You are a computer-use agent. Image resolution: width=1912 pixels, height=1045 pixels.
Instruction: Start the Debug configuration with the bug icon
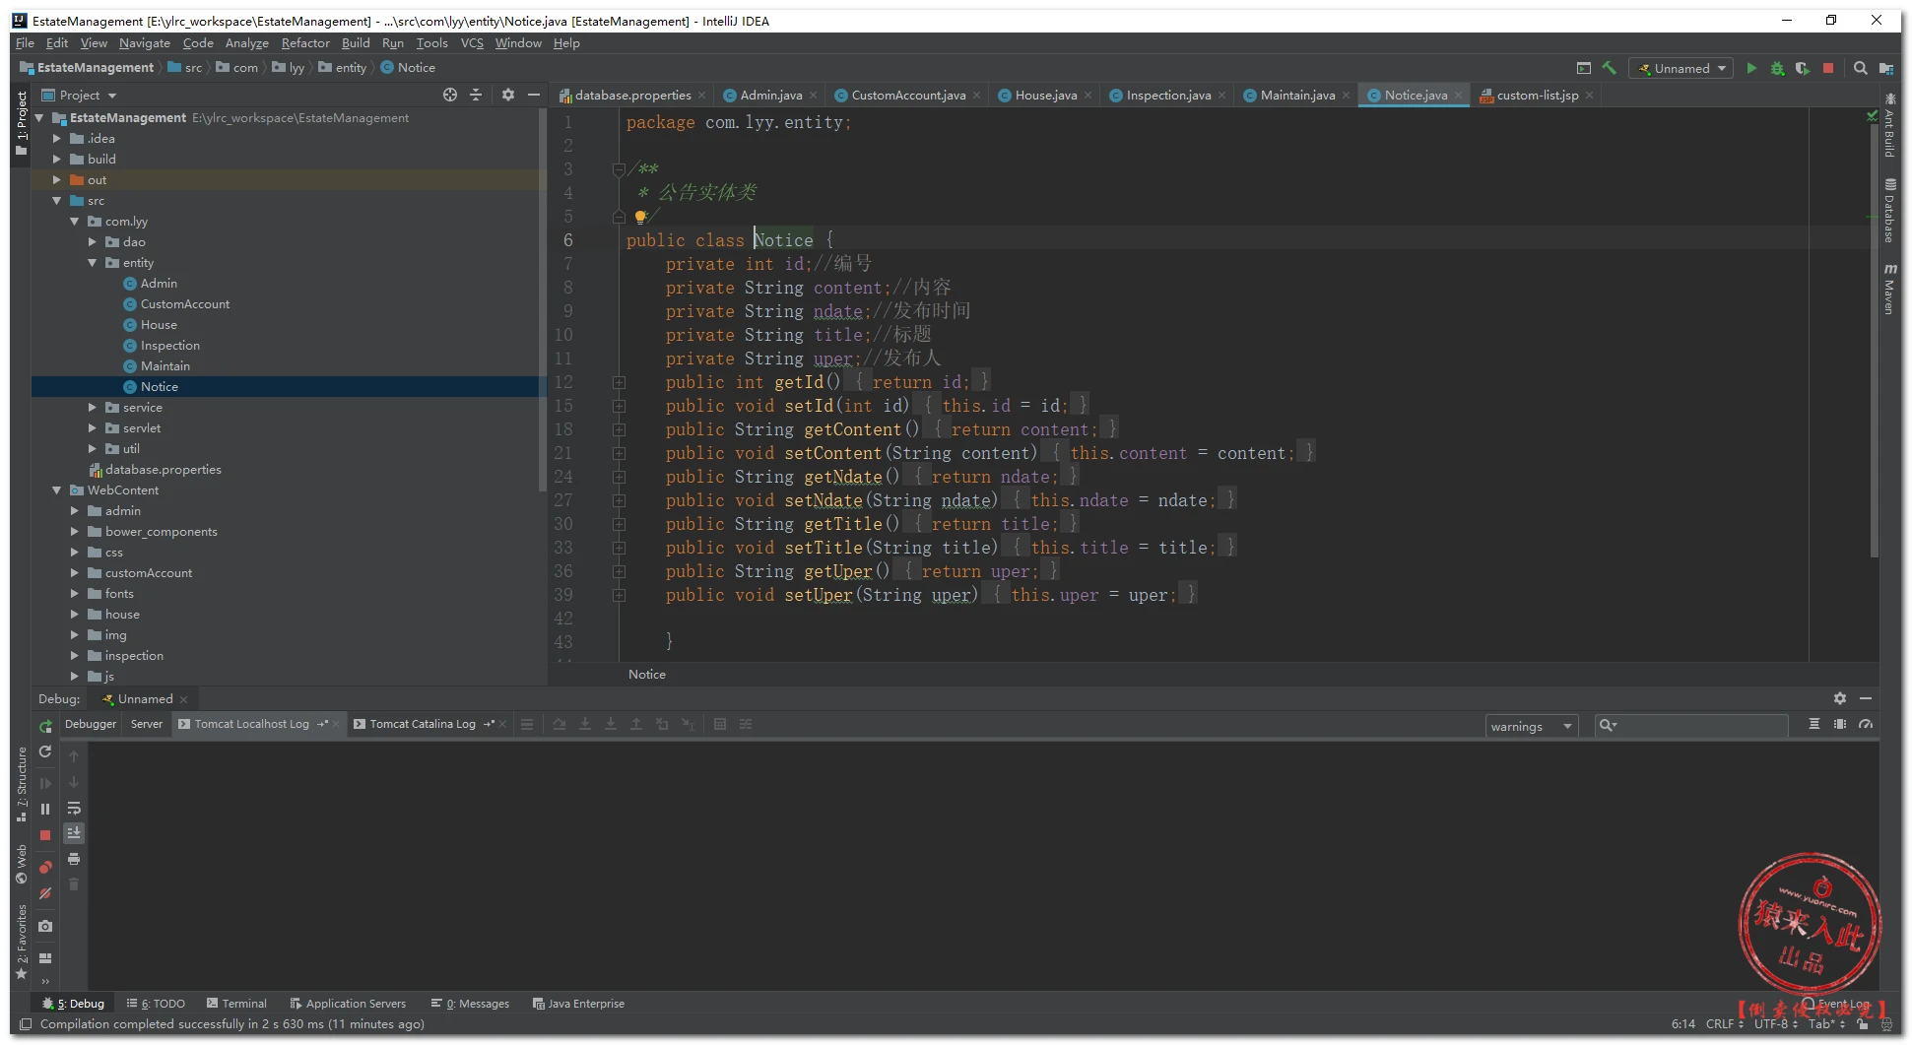click(x=1777, y=68)
